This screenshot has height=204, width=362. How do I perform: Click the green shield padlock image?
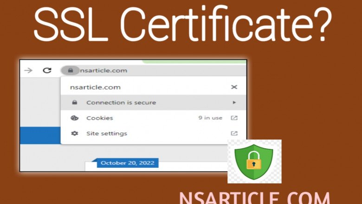[254, 161]
